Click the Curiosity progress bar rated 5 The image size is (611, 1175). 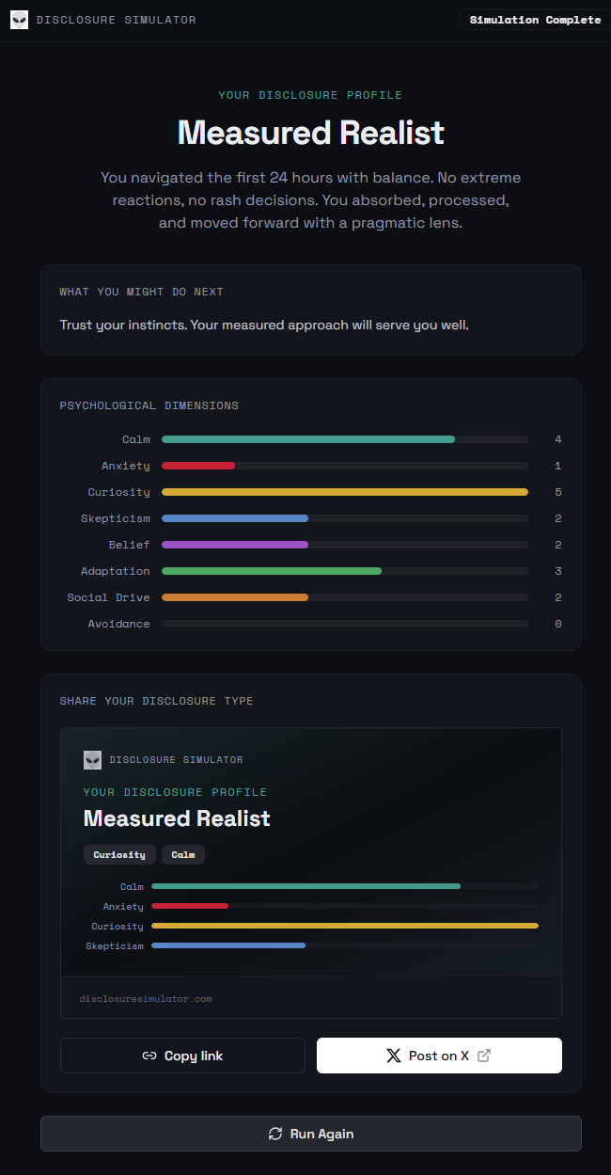coord(345,491)
